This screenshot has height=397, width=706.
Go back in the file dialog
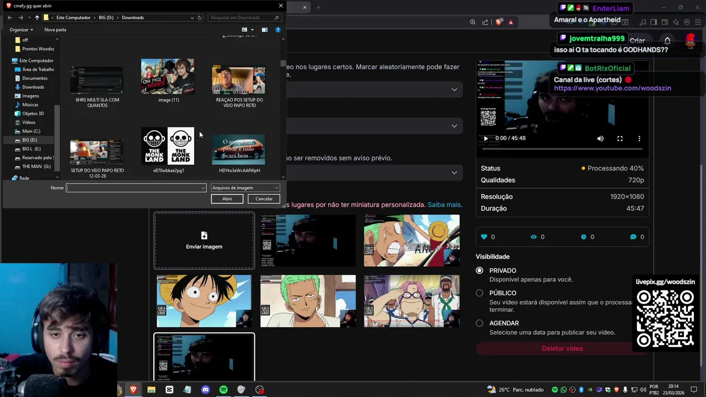[x=10, y=18]
